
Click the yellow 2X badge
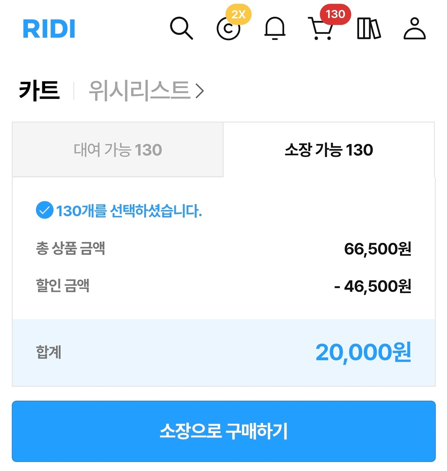click(x=238, y=15)
